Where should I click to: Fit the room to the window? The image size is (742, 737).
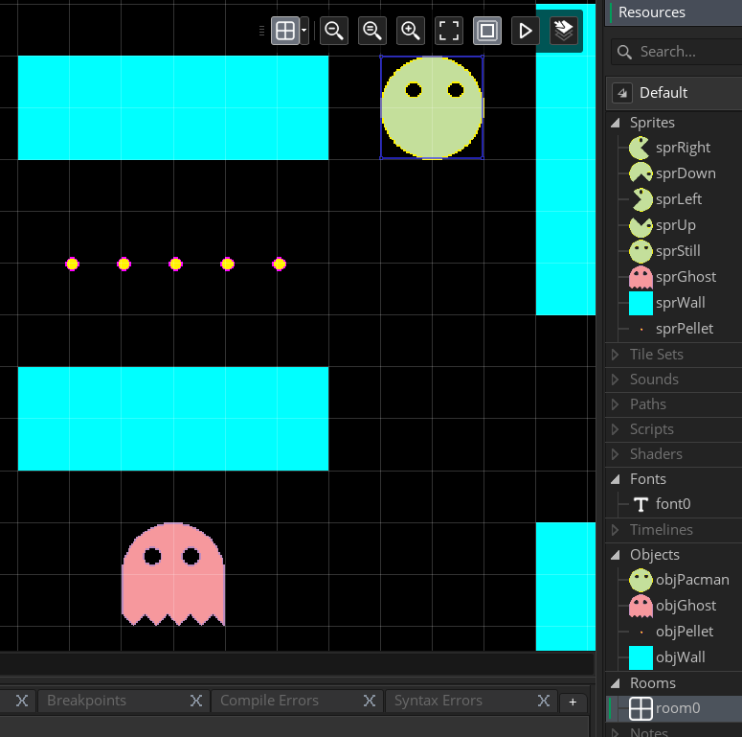tap(449, 31)
